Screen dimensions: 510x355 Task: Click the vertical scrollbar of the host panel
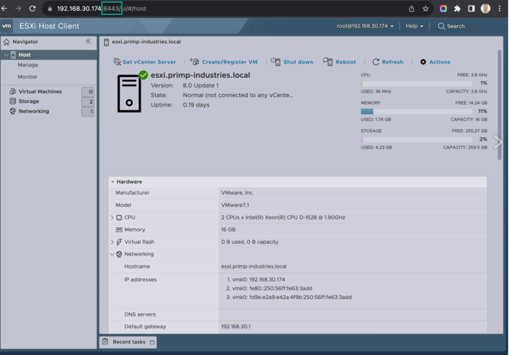500,105
